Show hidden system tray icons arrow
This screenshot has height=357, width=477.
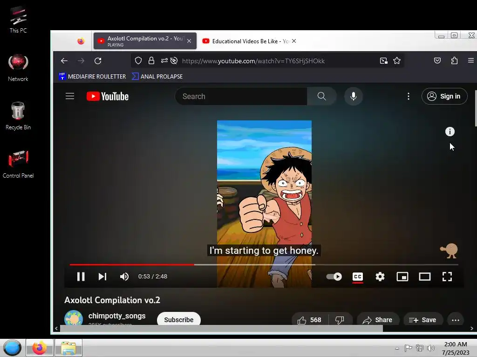tap(397, 348)
